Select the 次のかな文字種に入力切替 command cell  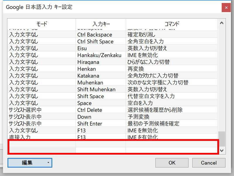pos(172,83)
